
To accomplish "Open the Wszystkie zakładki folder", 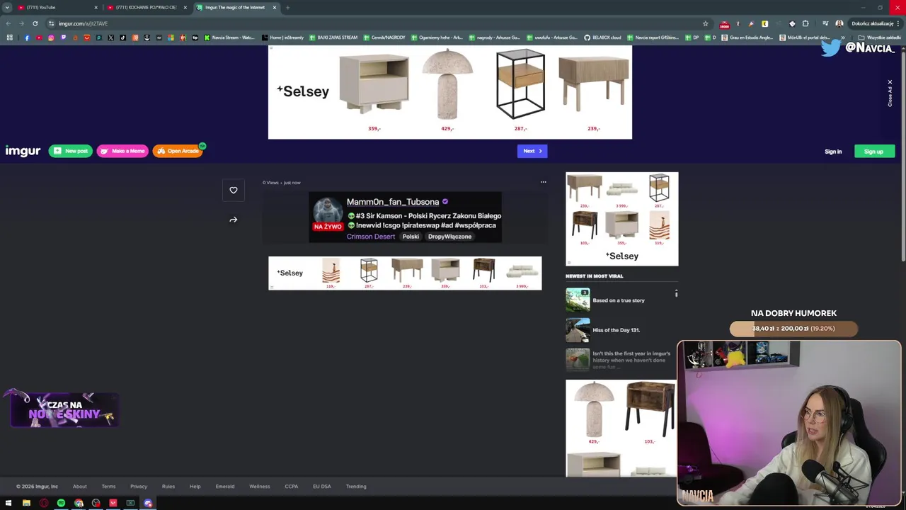I will point(879,38).
